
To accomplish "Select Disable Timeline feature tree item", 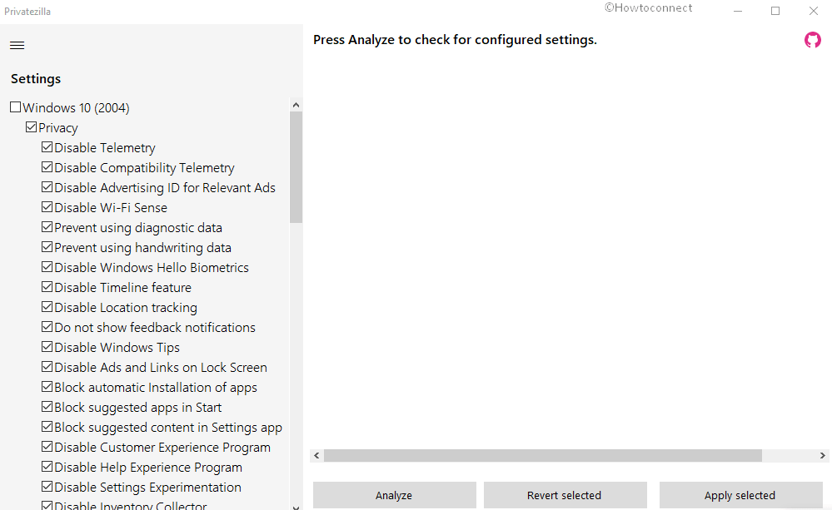I will (x=122, y=288).
